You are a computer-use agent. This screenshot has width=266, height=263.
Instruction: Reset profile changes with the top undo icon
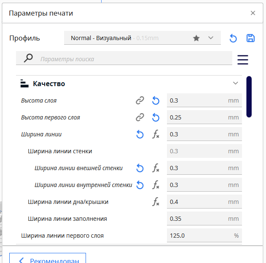pos(233,38)
